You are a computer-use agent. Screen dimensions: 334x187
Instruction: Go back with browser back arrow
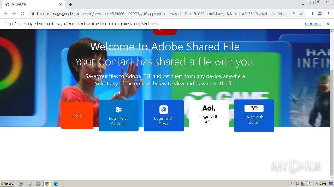point(6,14)
